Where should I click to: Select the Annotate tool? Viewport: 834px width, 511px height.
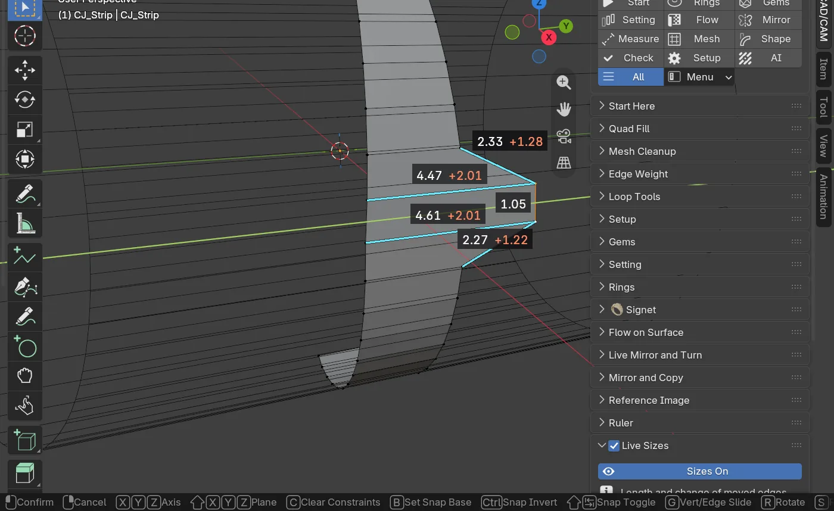24,194
